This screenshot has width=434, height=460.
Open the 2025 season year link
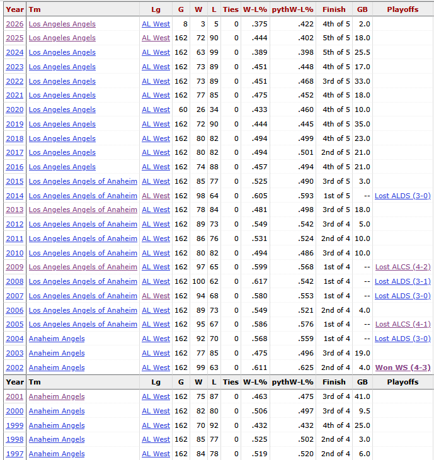click(14, 38)
